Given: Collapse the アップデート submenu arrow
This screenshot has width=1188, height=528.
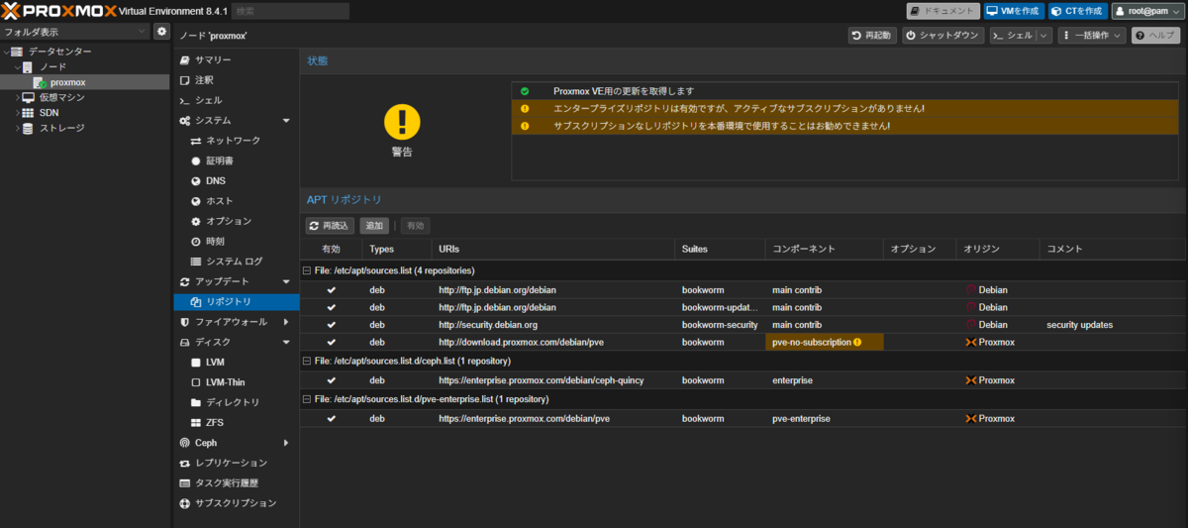Looking at the screenshot, I should pos(286,282).
